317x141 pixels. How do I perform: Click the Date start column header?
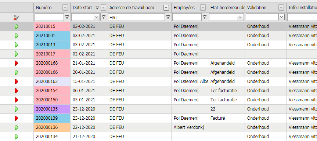pos(83,8)
